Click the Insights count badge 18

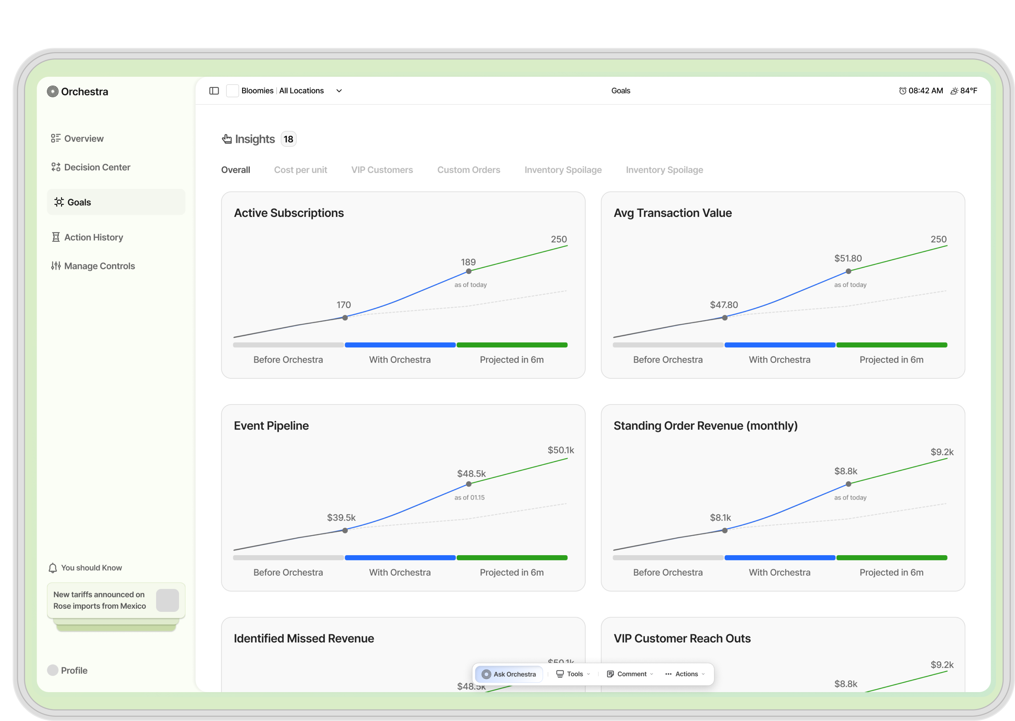pyautogui.click(x=288, y=139)
